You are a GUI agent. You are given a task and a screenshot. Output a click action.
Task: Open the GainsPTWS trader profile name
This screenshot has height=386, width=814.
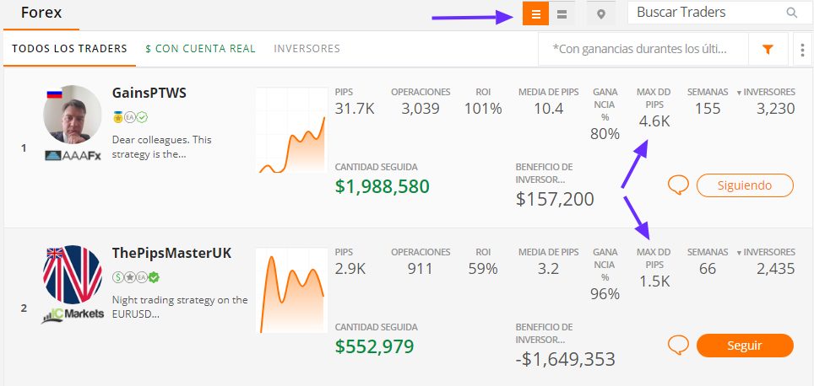point(149,94)
